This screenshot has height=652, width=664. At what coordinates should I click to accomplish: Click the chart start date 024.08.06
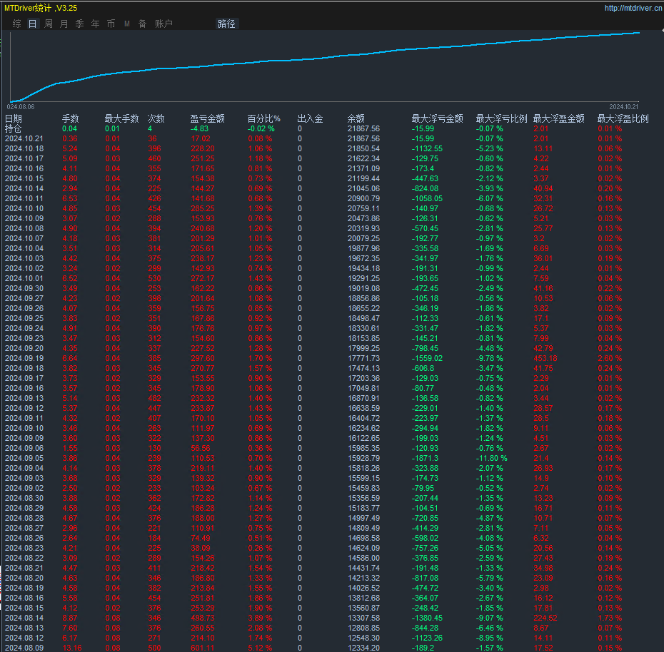(x=21, y=107)
